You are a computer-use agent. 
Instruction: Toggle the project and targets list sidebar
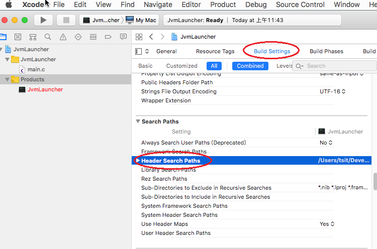[139, 51]
